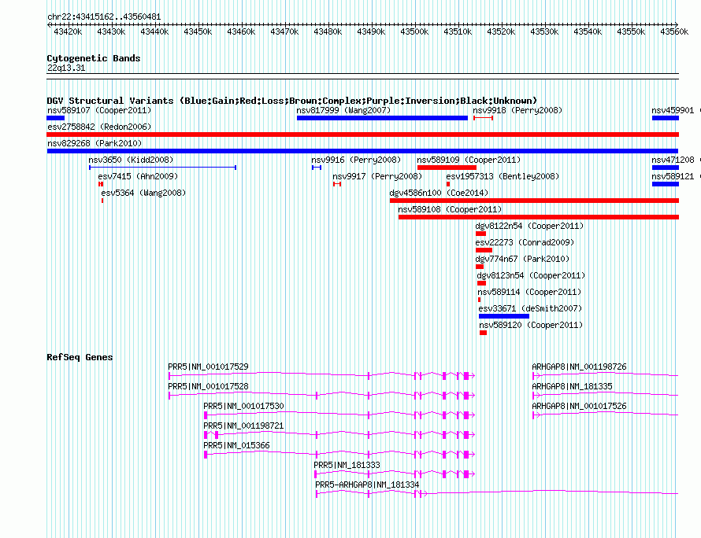Click the nsv589107 (Cooper2011) blue variant bar

(x=55, y=118)
